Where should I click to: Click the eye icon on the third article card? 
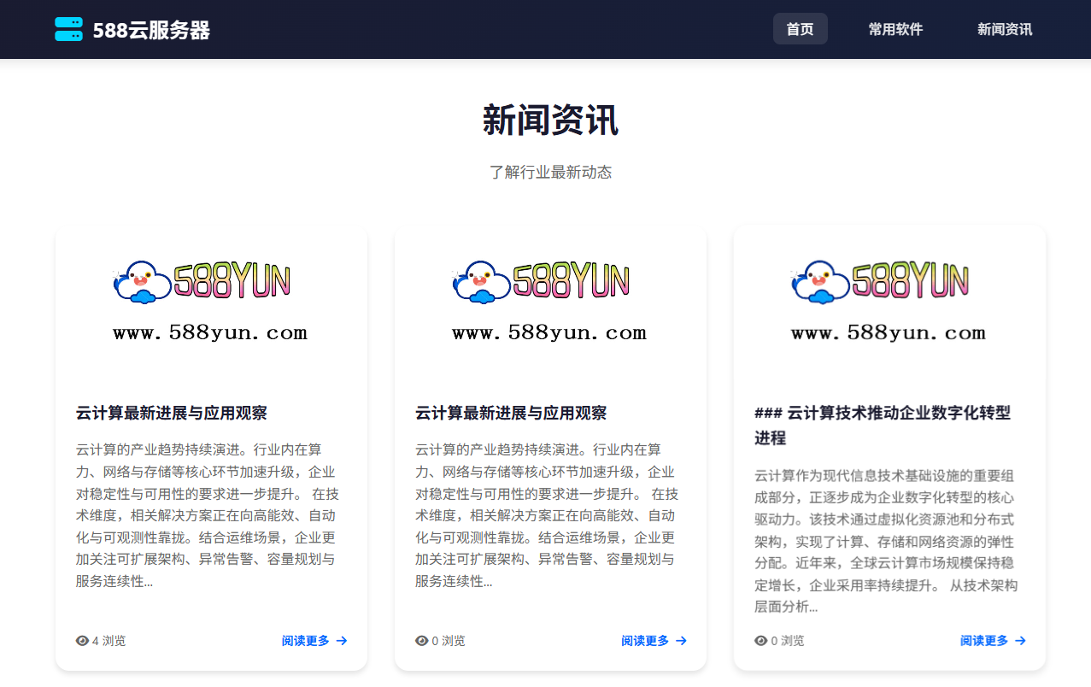[759, 640]
